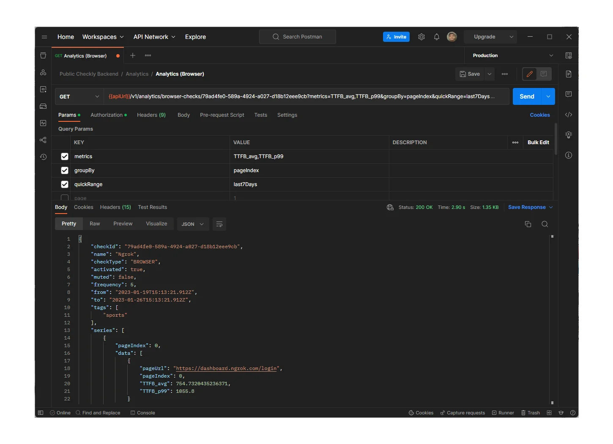Open tab options three-dots icon

148,55
